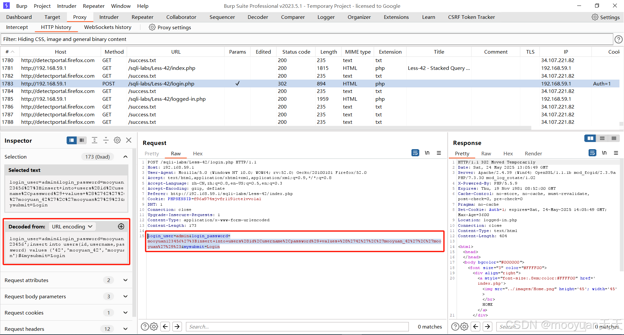Go to next Request search match
Viewport: 624px width, 335px height.
click(x=177, y=327)
